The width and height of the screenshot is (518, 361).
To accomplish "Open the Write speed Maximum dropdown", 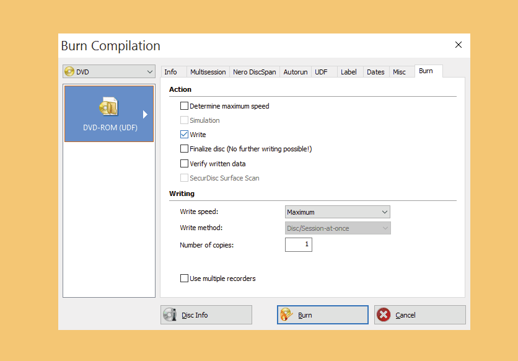I will (337, 212).
